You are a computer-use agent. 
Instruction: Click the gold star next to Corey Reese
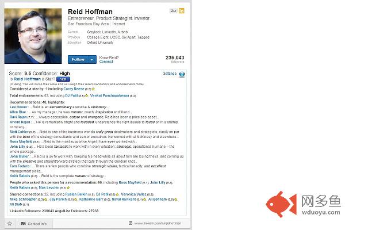[x=93, y=89]
